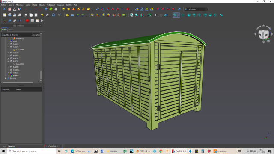The height and width of the screenshot is (154, 274).
Task: Expand the Pad018 tree item
Action: pyautogui.click(x=8, y=44)
